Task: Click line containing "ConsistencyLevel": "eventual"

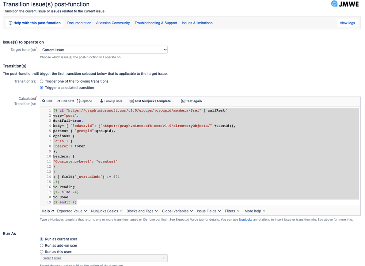Action: pos(85,161)
